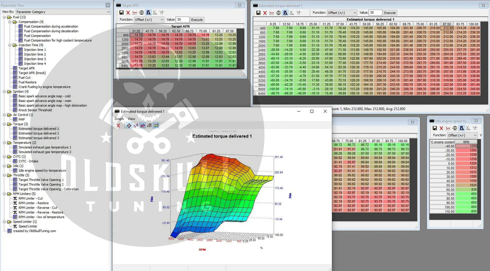
Task: Open the View menu in graph window
Action: coord(132,119)
